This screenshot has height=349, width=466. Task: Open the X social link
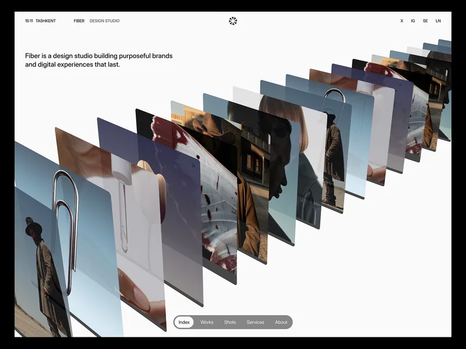(401, 21)
